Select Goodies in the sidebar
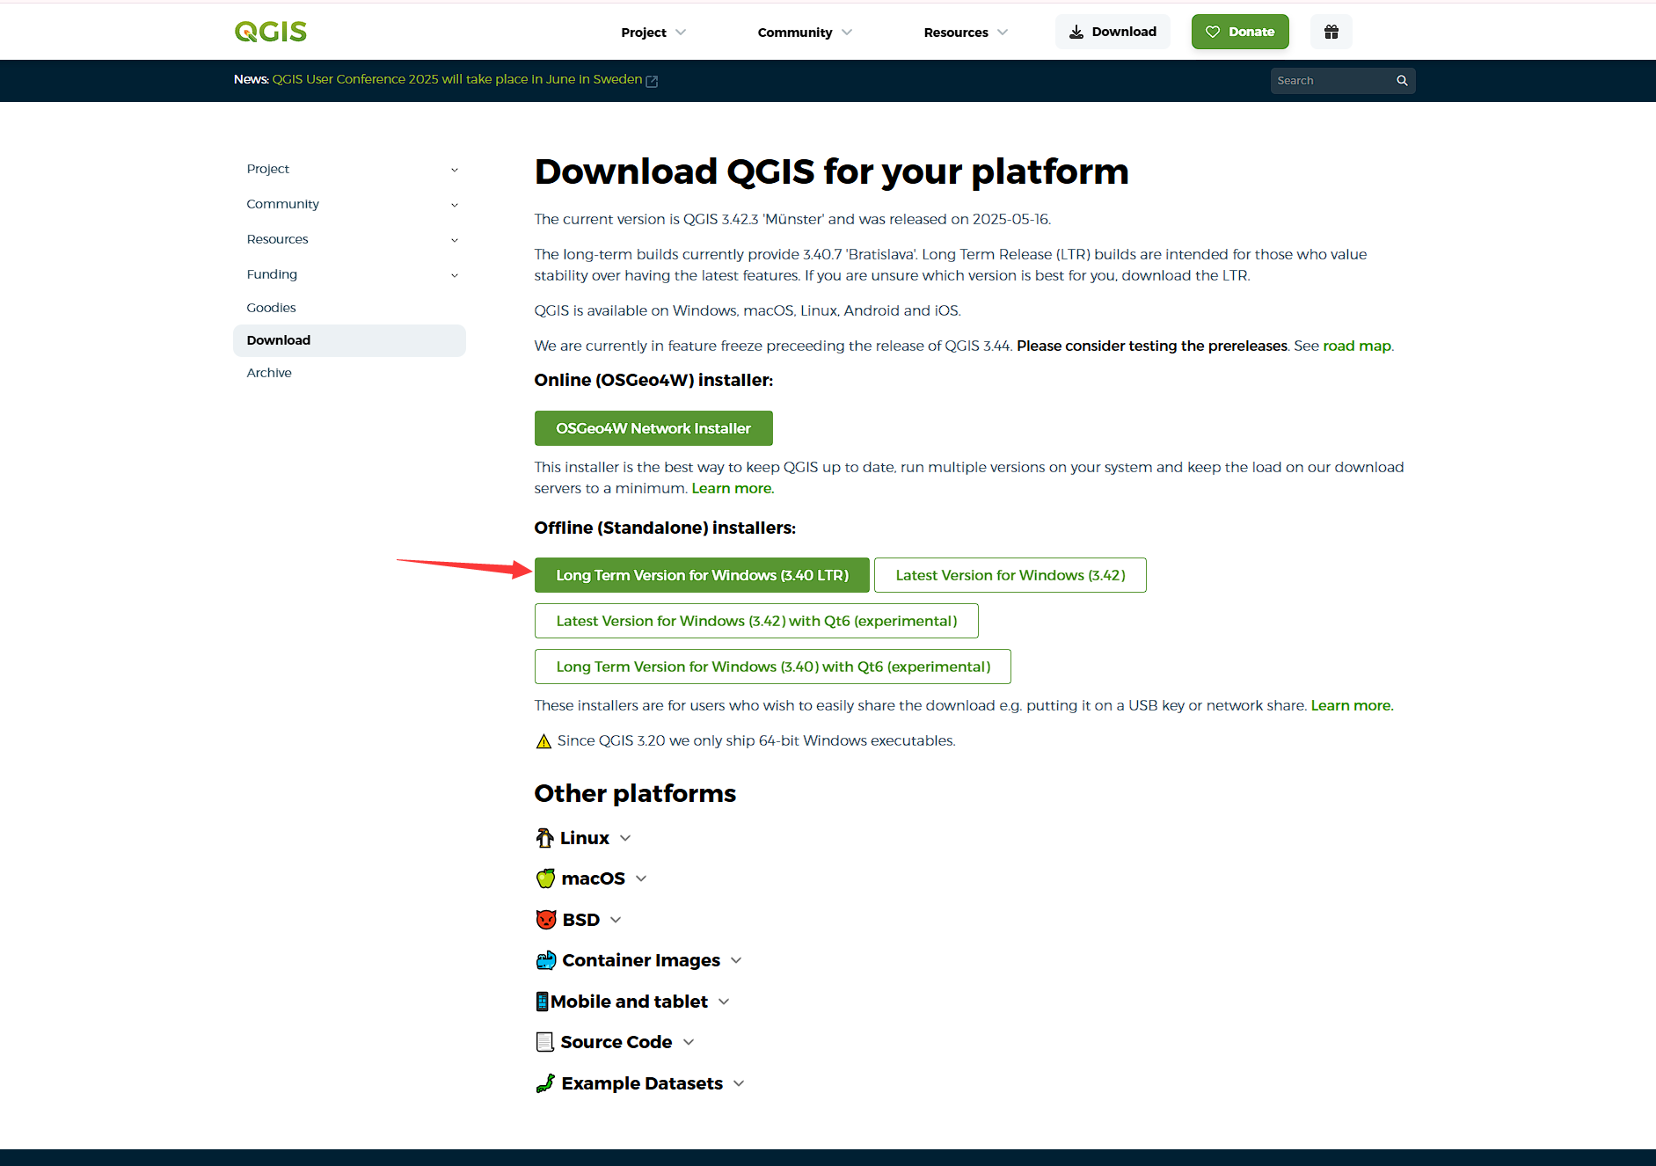The image size is (1656, 1166). (x=271, y=308)
